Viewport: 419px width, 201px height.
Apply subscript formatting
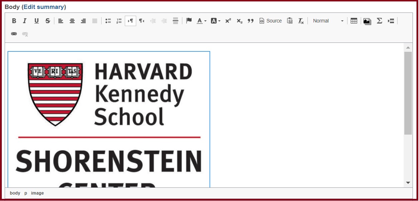click(240, 21)
